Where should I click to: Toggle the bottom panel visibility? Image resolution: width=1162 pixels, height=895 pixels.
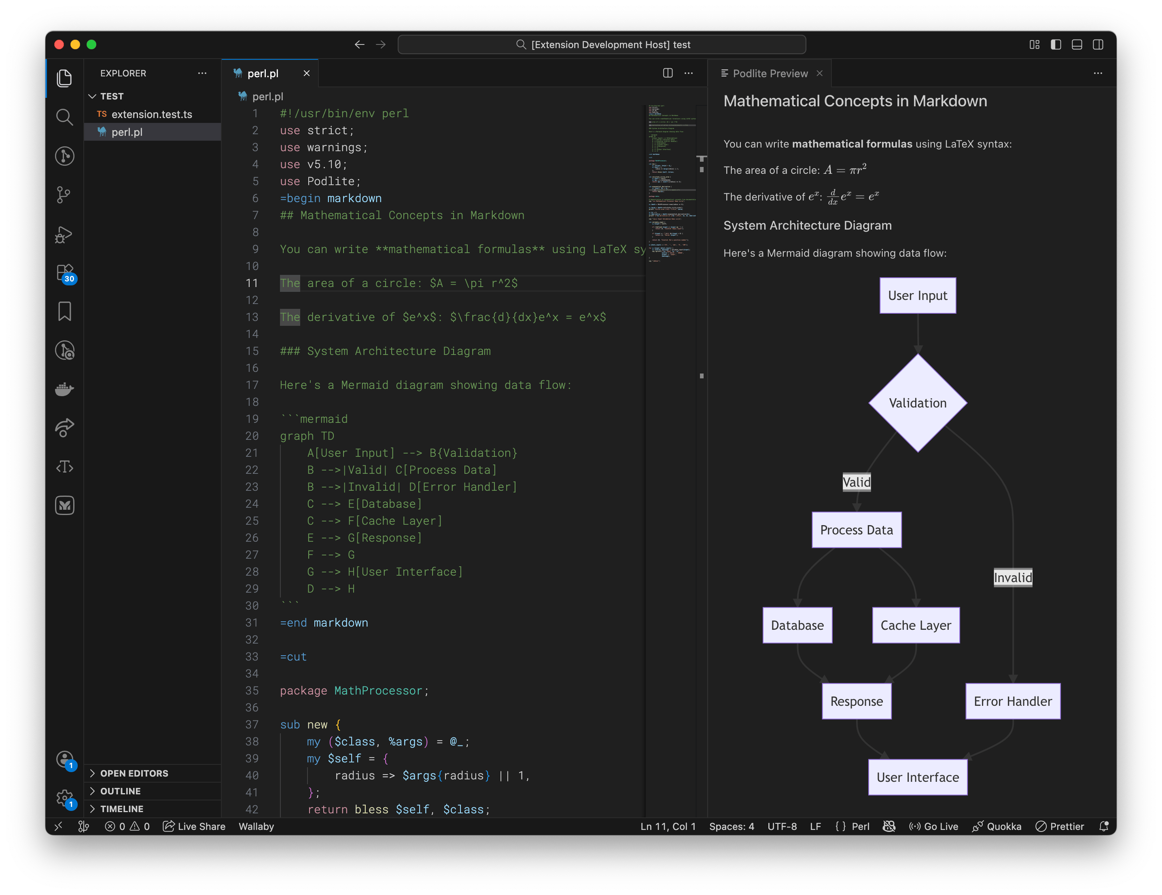coord(1077,44)
